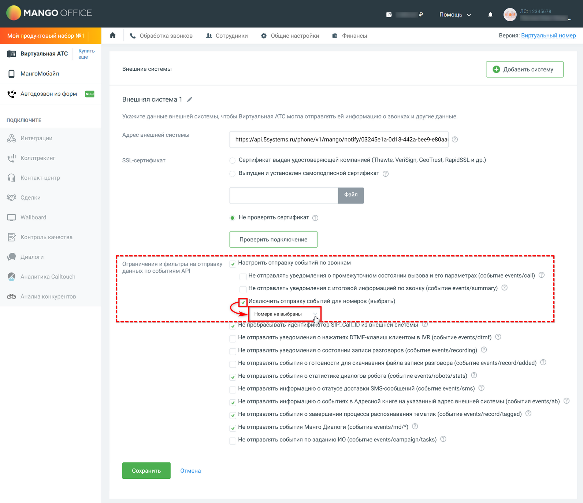Check box to skip events/dtmf notifications

pyautogui.click(x=233, y=339)
